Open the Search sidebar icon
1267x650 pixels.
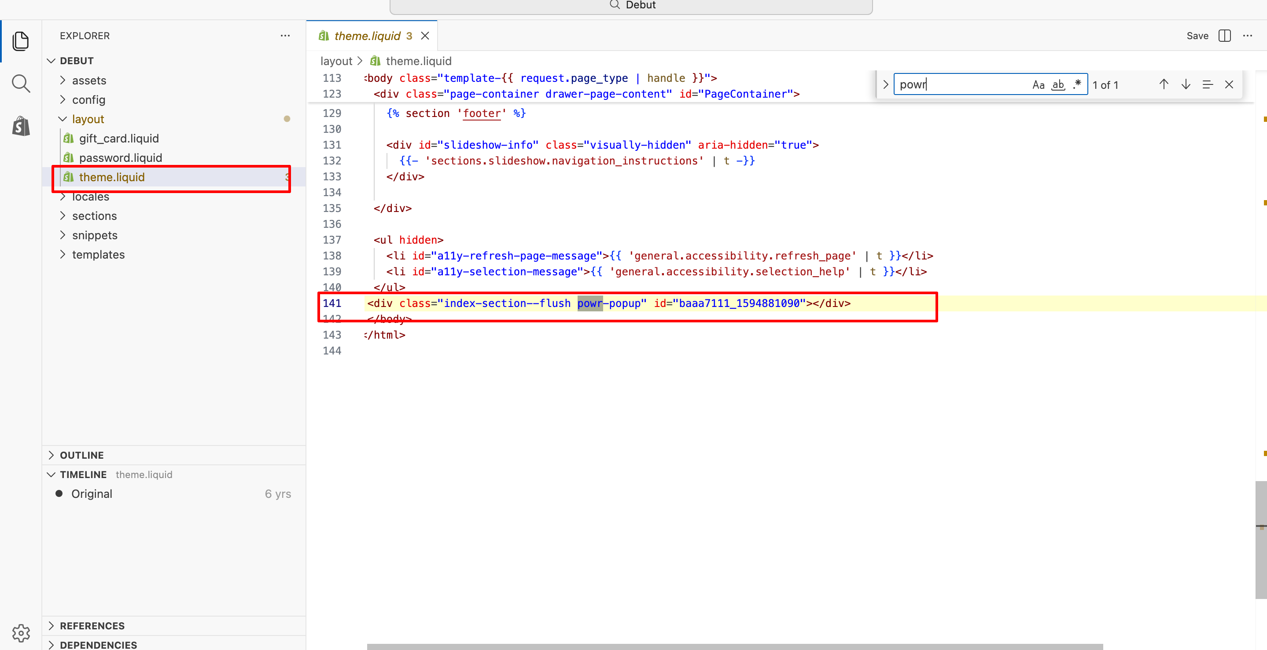tap(21, 84)
